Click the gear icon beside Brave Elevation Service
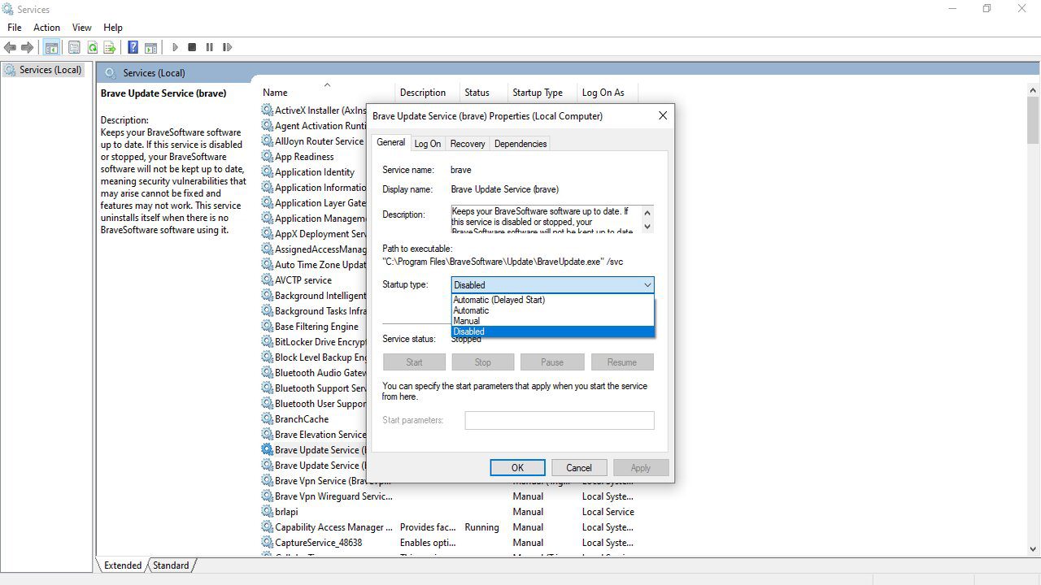 pyautogui.click(x=268, y=435)
